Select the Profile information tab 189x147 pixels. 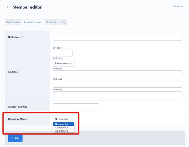click(x=33, y=22)
